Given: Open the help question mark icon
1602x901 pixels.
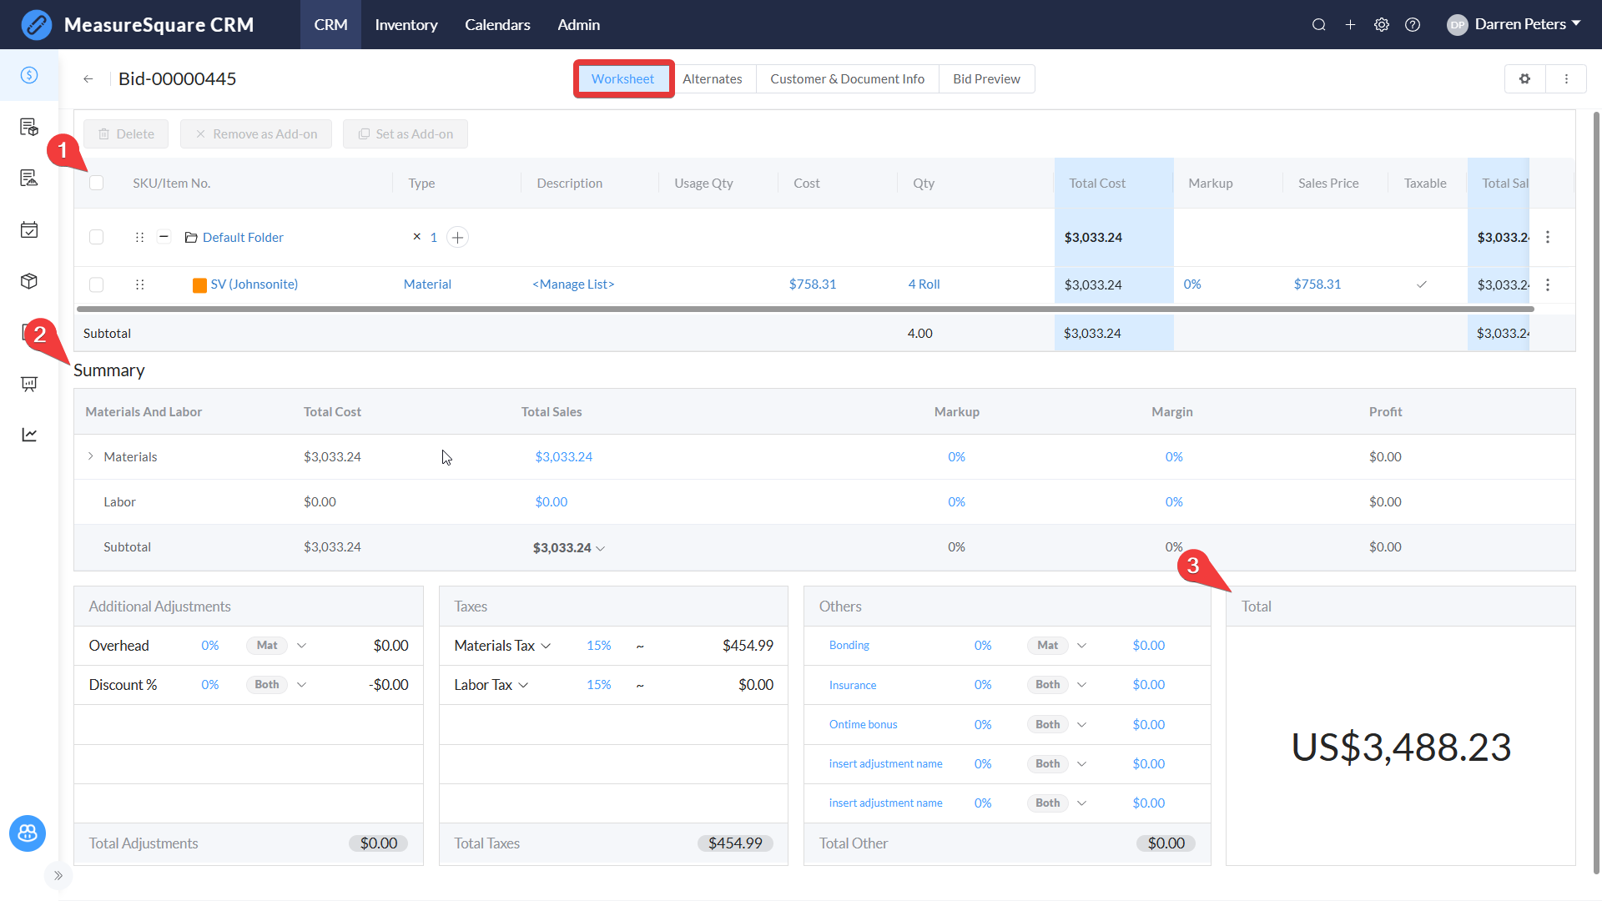Looking at the screenshot, I should pos(1413,25).
